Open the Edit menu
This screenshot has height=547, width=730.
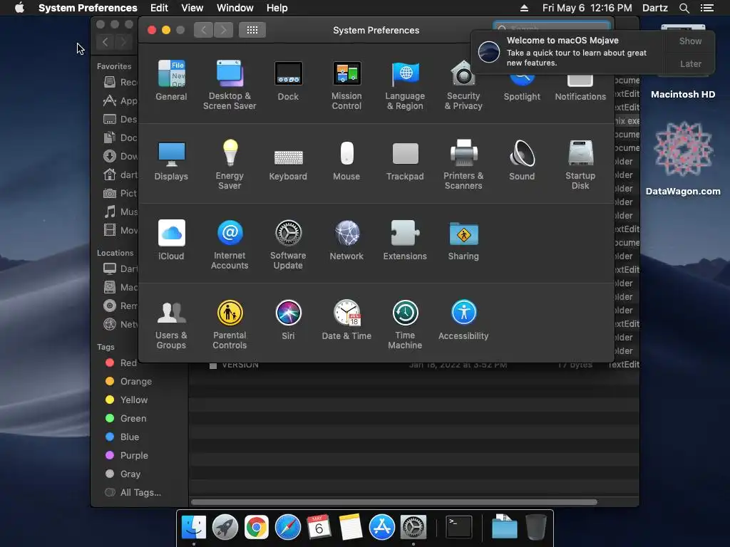click(159, 8)
